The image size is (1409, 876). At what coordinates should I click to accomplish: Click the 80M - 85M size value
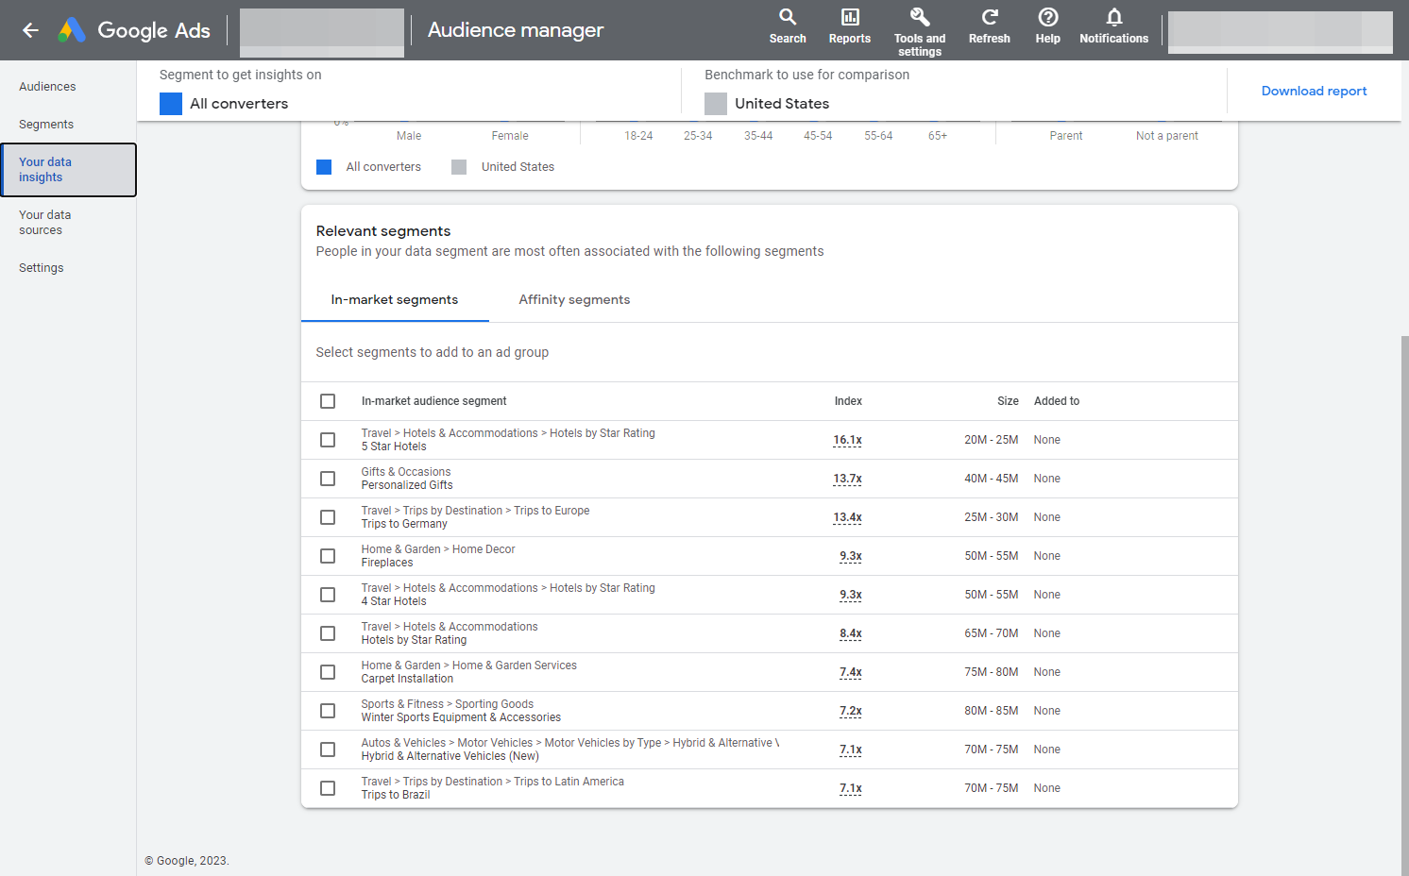click(x=991, y=711)
